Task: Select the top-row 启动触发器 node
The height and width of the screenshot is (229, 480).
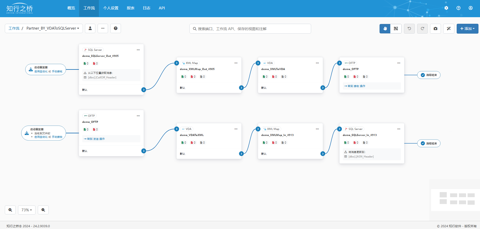Action: (46, 70)
